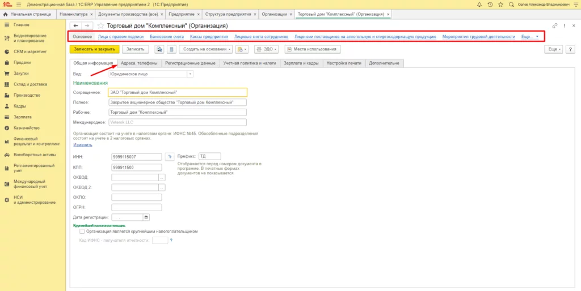Click the ОГРН input field
The width and height of the screenshot is (581, 291).
pos(137,207)
